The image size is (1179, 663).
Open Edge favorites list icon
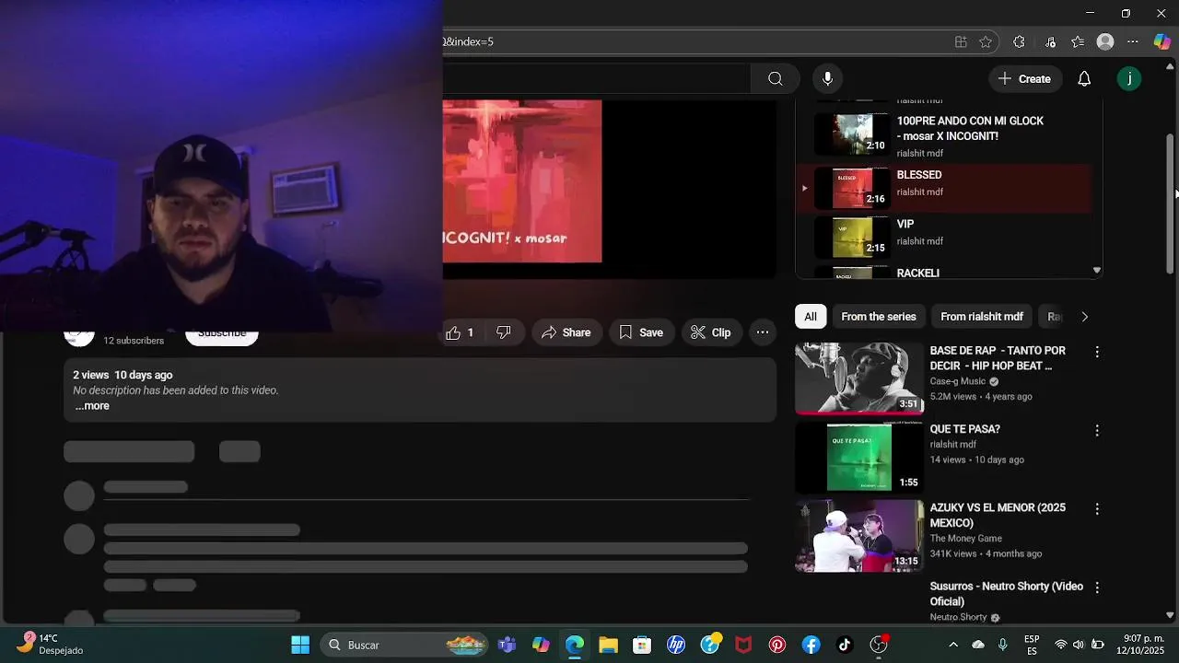(x=1078, y=41)
